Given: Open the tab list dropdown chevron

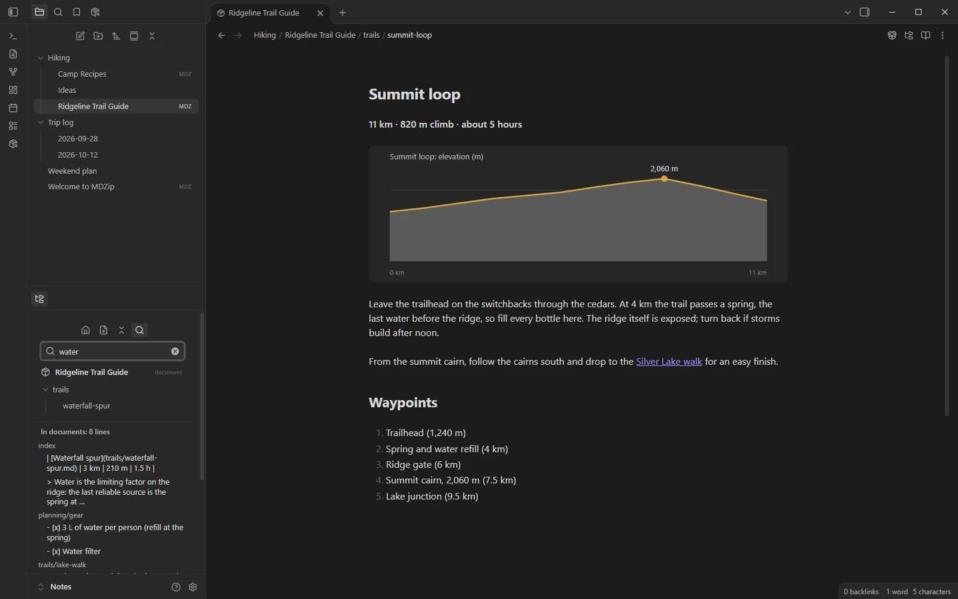Looking at the screenshot, I should click(847, 12).
